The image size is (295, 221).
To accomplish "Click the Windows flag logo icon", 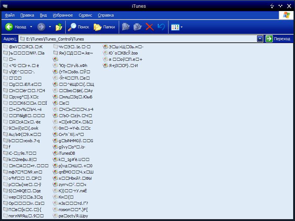I will (286, 15).
